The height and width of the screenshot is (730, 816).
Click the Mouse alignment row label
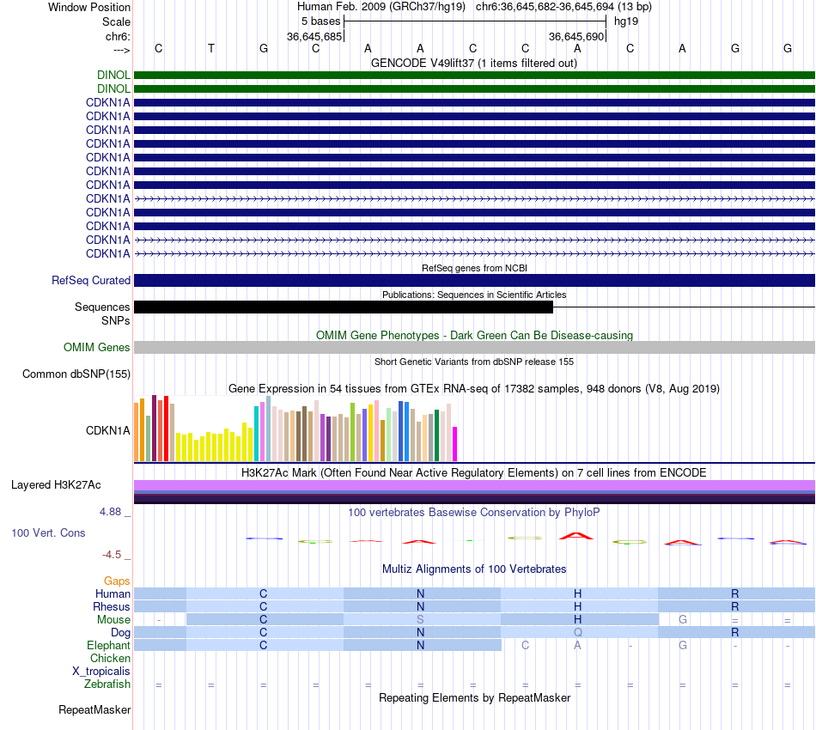click(113, 620)
